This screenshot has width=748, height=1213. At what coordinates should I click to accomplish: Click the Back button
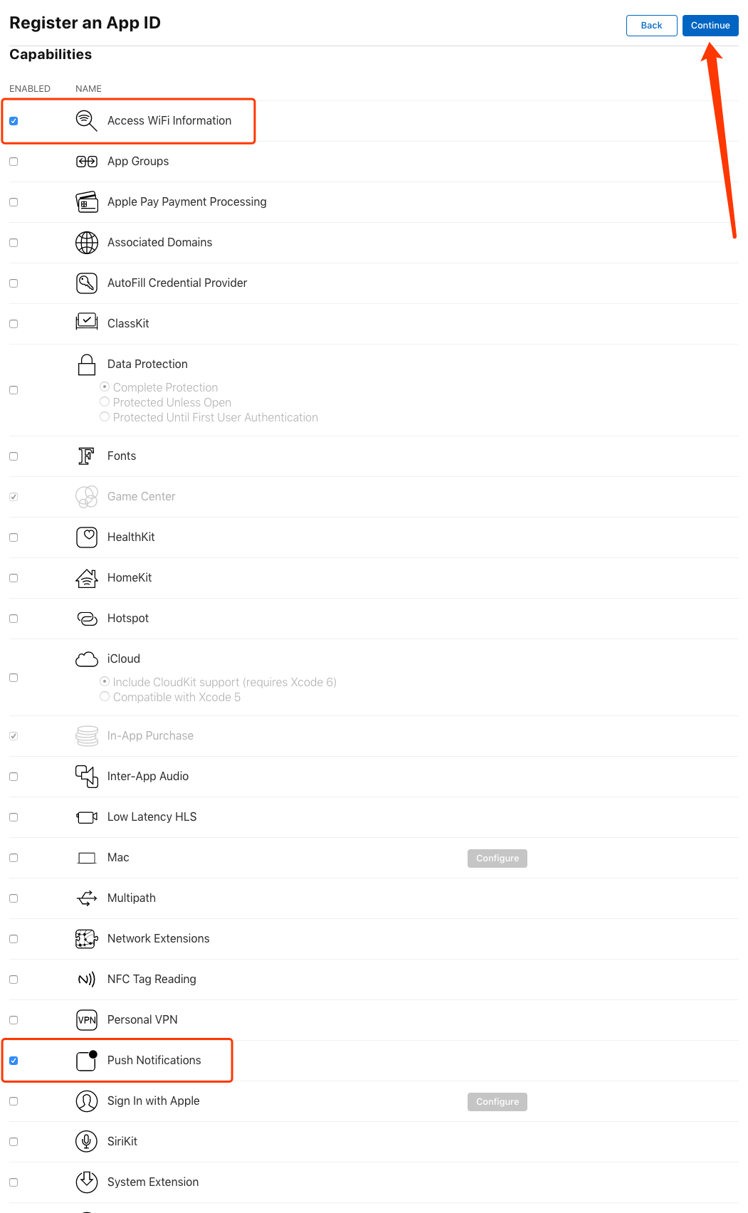(x=651, y=26)
